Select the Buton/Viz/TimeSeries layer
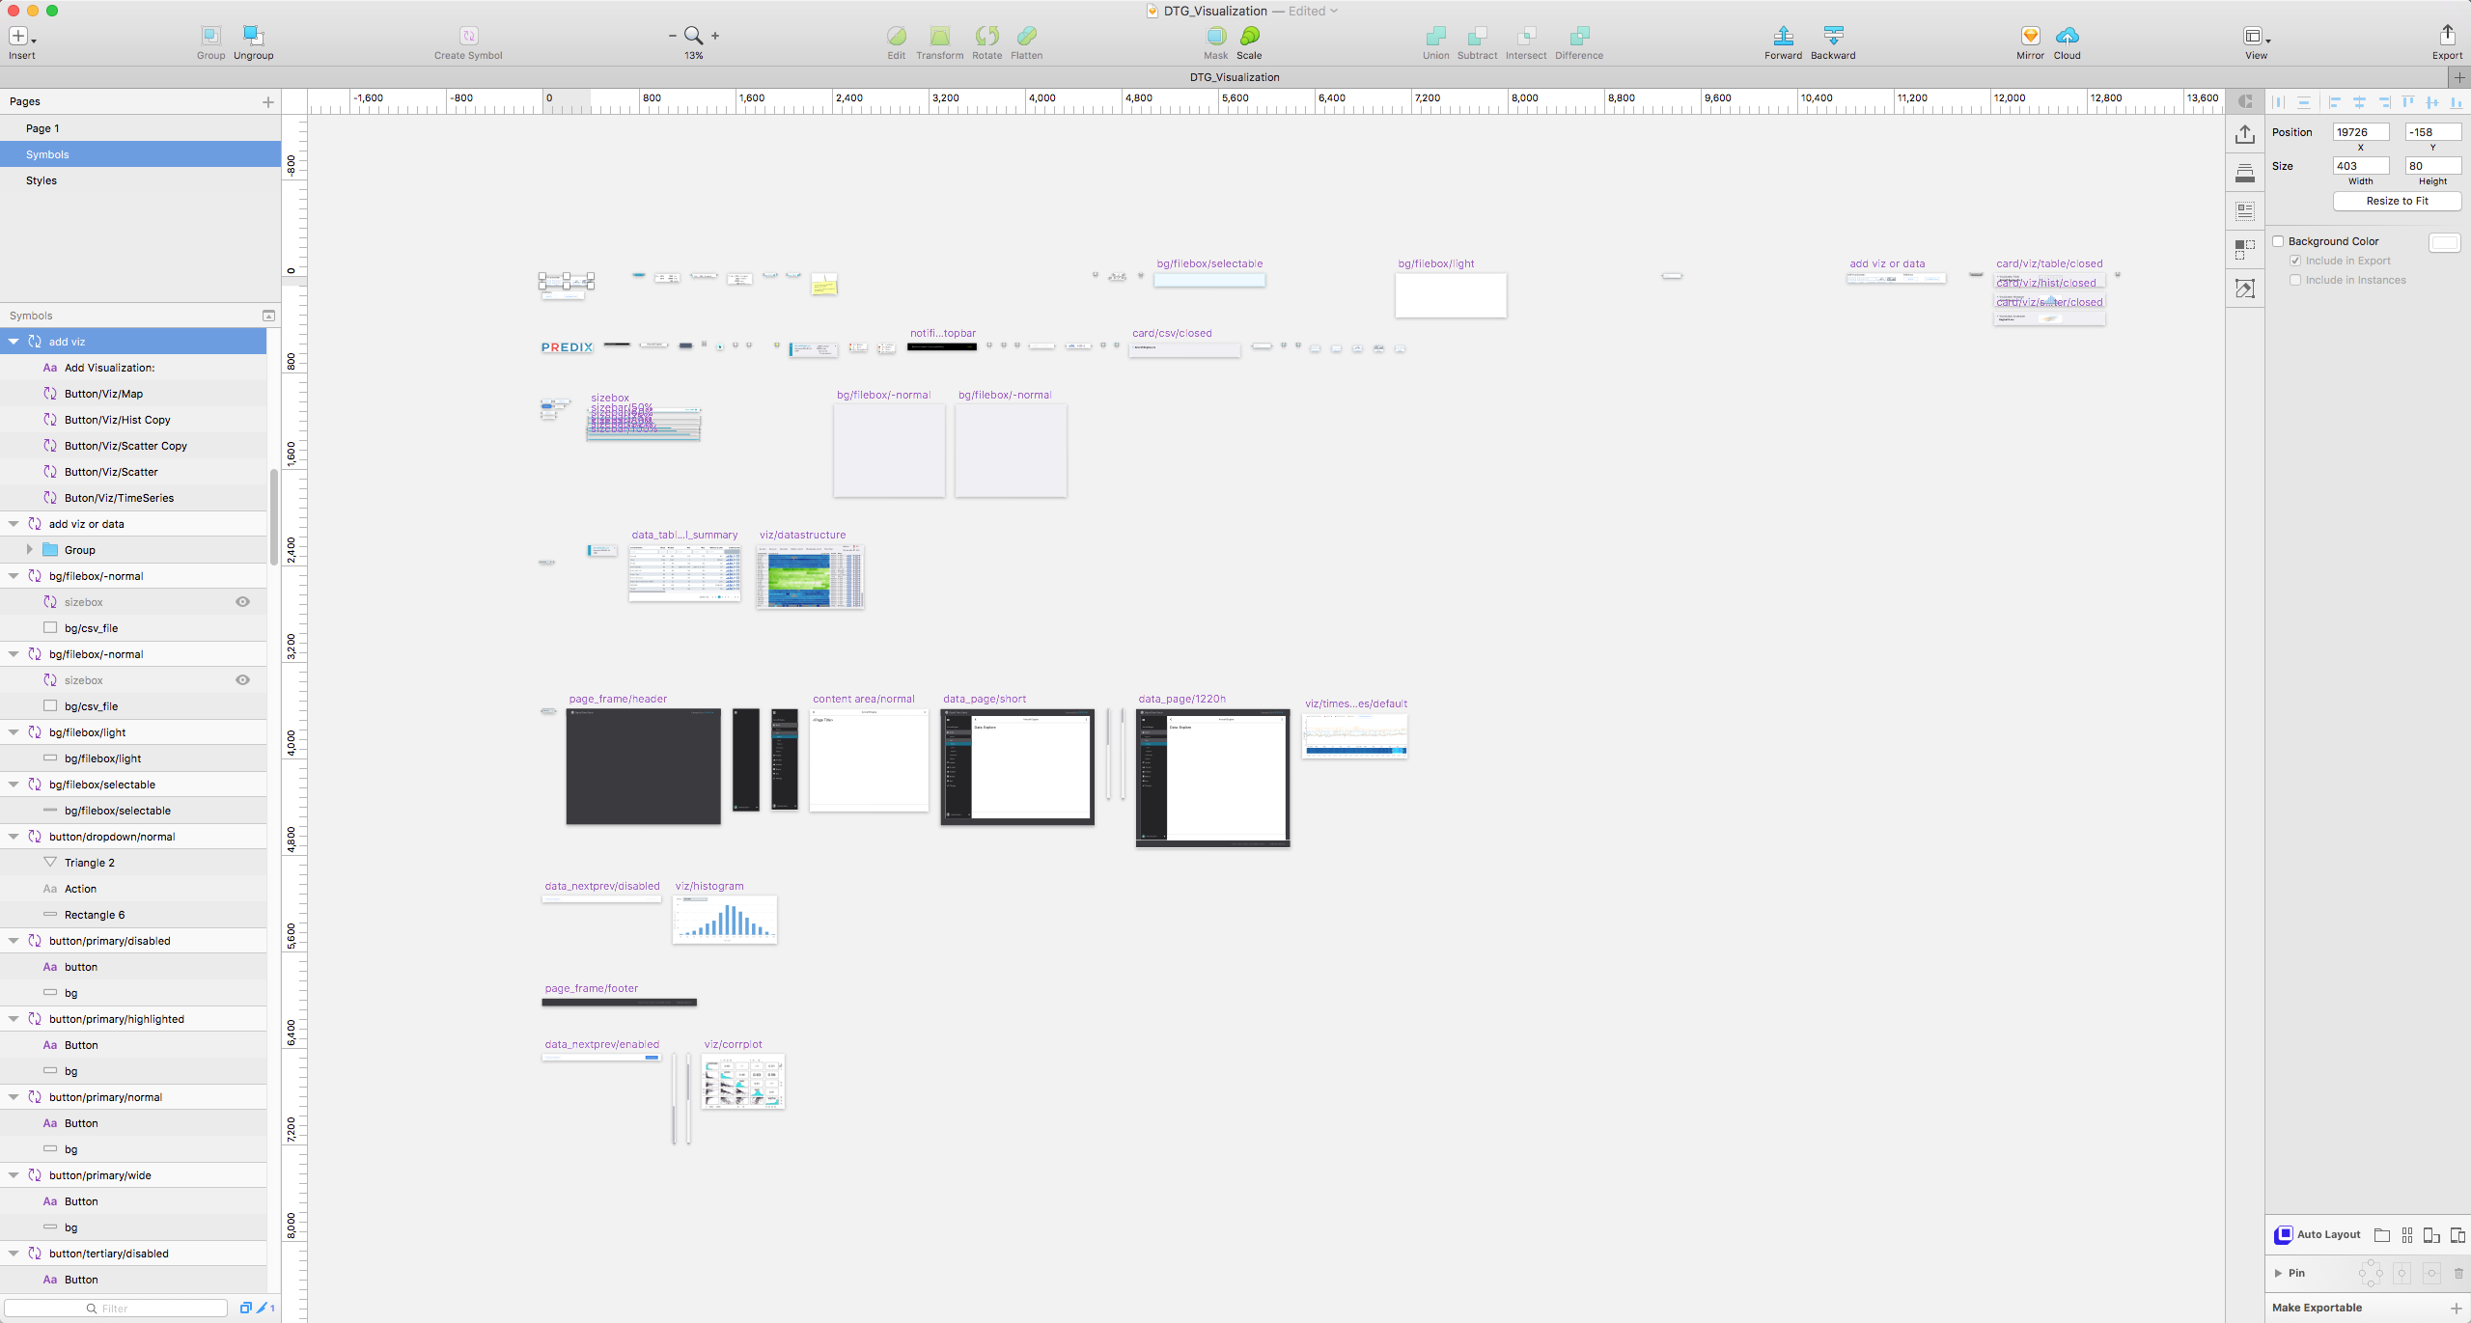The width and height of the screenshot is (2471, 1323). click(133, 498)
